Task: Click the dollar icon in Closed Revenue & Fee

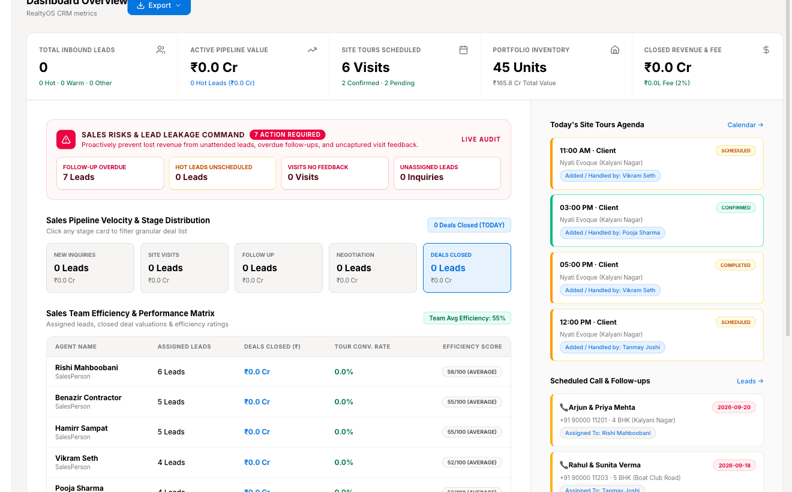Action: [766, 50]
